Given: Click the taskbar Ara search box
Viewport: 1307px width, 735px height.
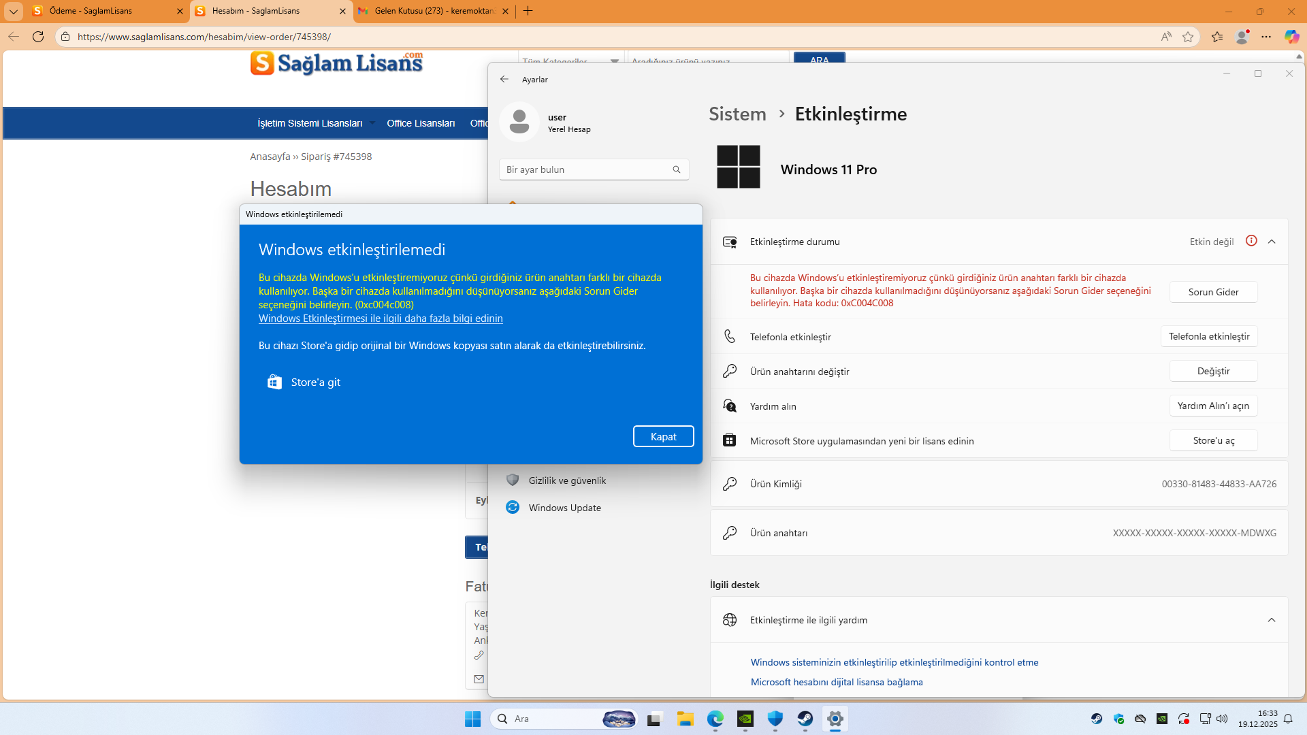Looking at the screenshot, I should 564,719.
